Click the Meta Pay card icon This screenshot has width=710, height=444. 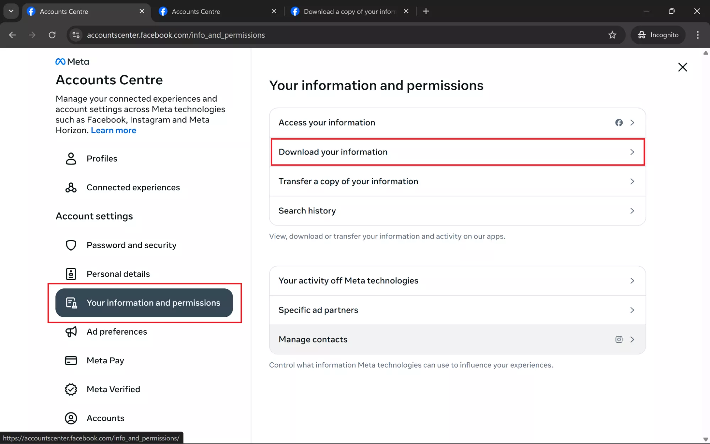pyautogui.click(x=71, y=361)
